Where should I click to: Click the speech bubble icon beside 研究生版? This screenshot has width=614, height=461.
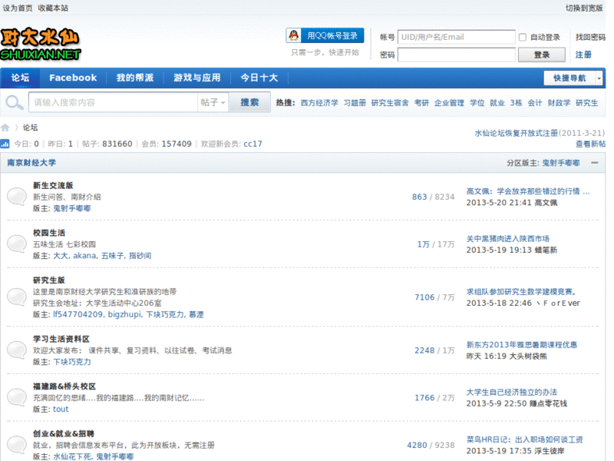tap(17, 297)
